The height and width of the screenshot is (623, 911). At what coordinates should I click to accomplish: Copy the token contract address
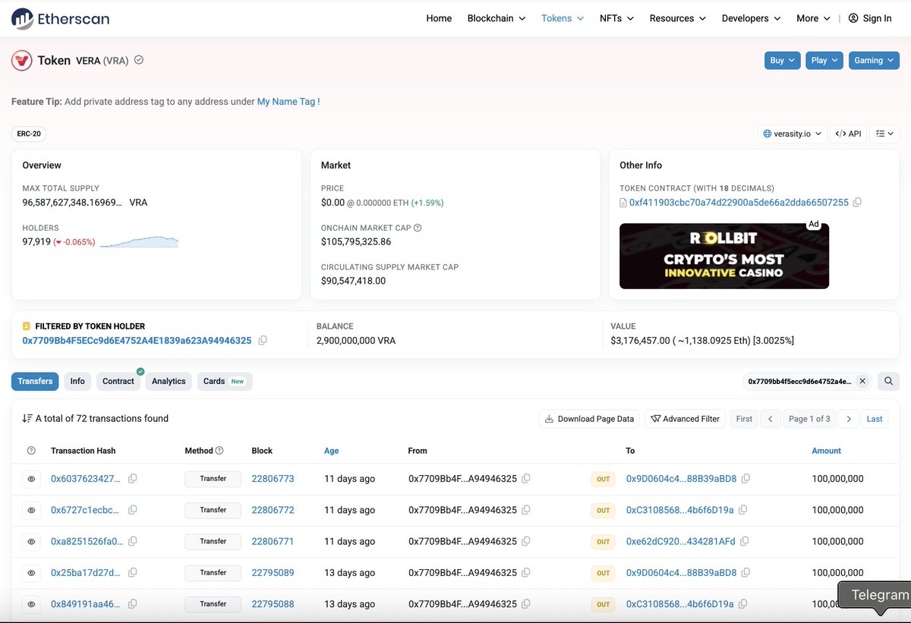[857, 203]
